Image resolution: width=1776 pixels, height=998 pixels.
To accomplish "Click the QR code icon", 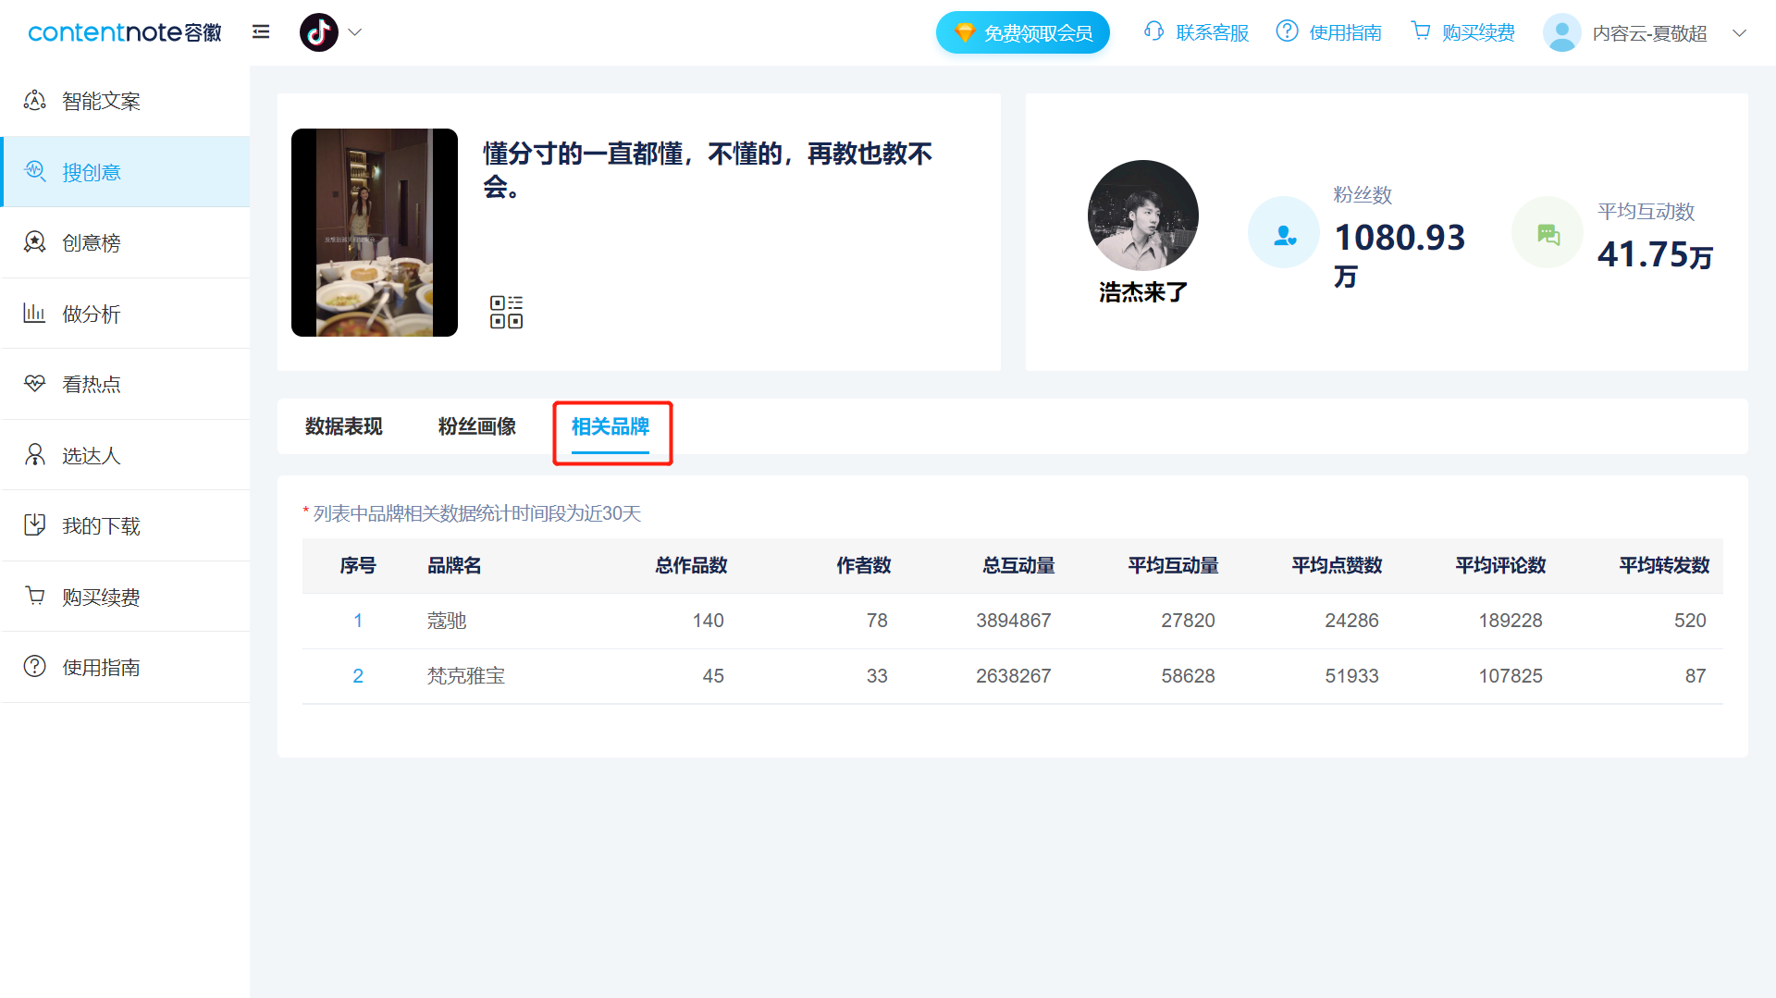I will [506, 312].
